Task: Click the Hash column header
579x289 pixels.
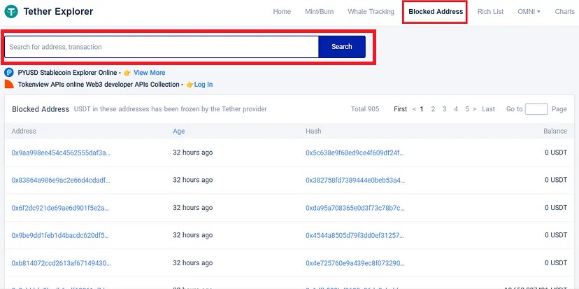Action: (x=313, y=131)
